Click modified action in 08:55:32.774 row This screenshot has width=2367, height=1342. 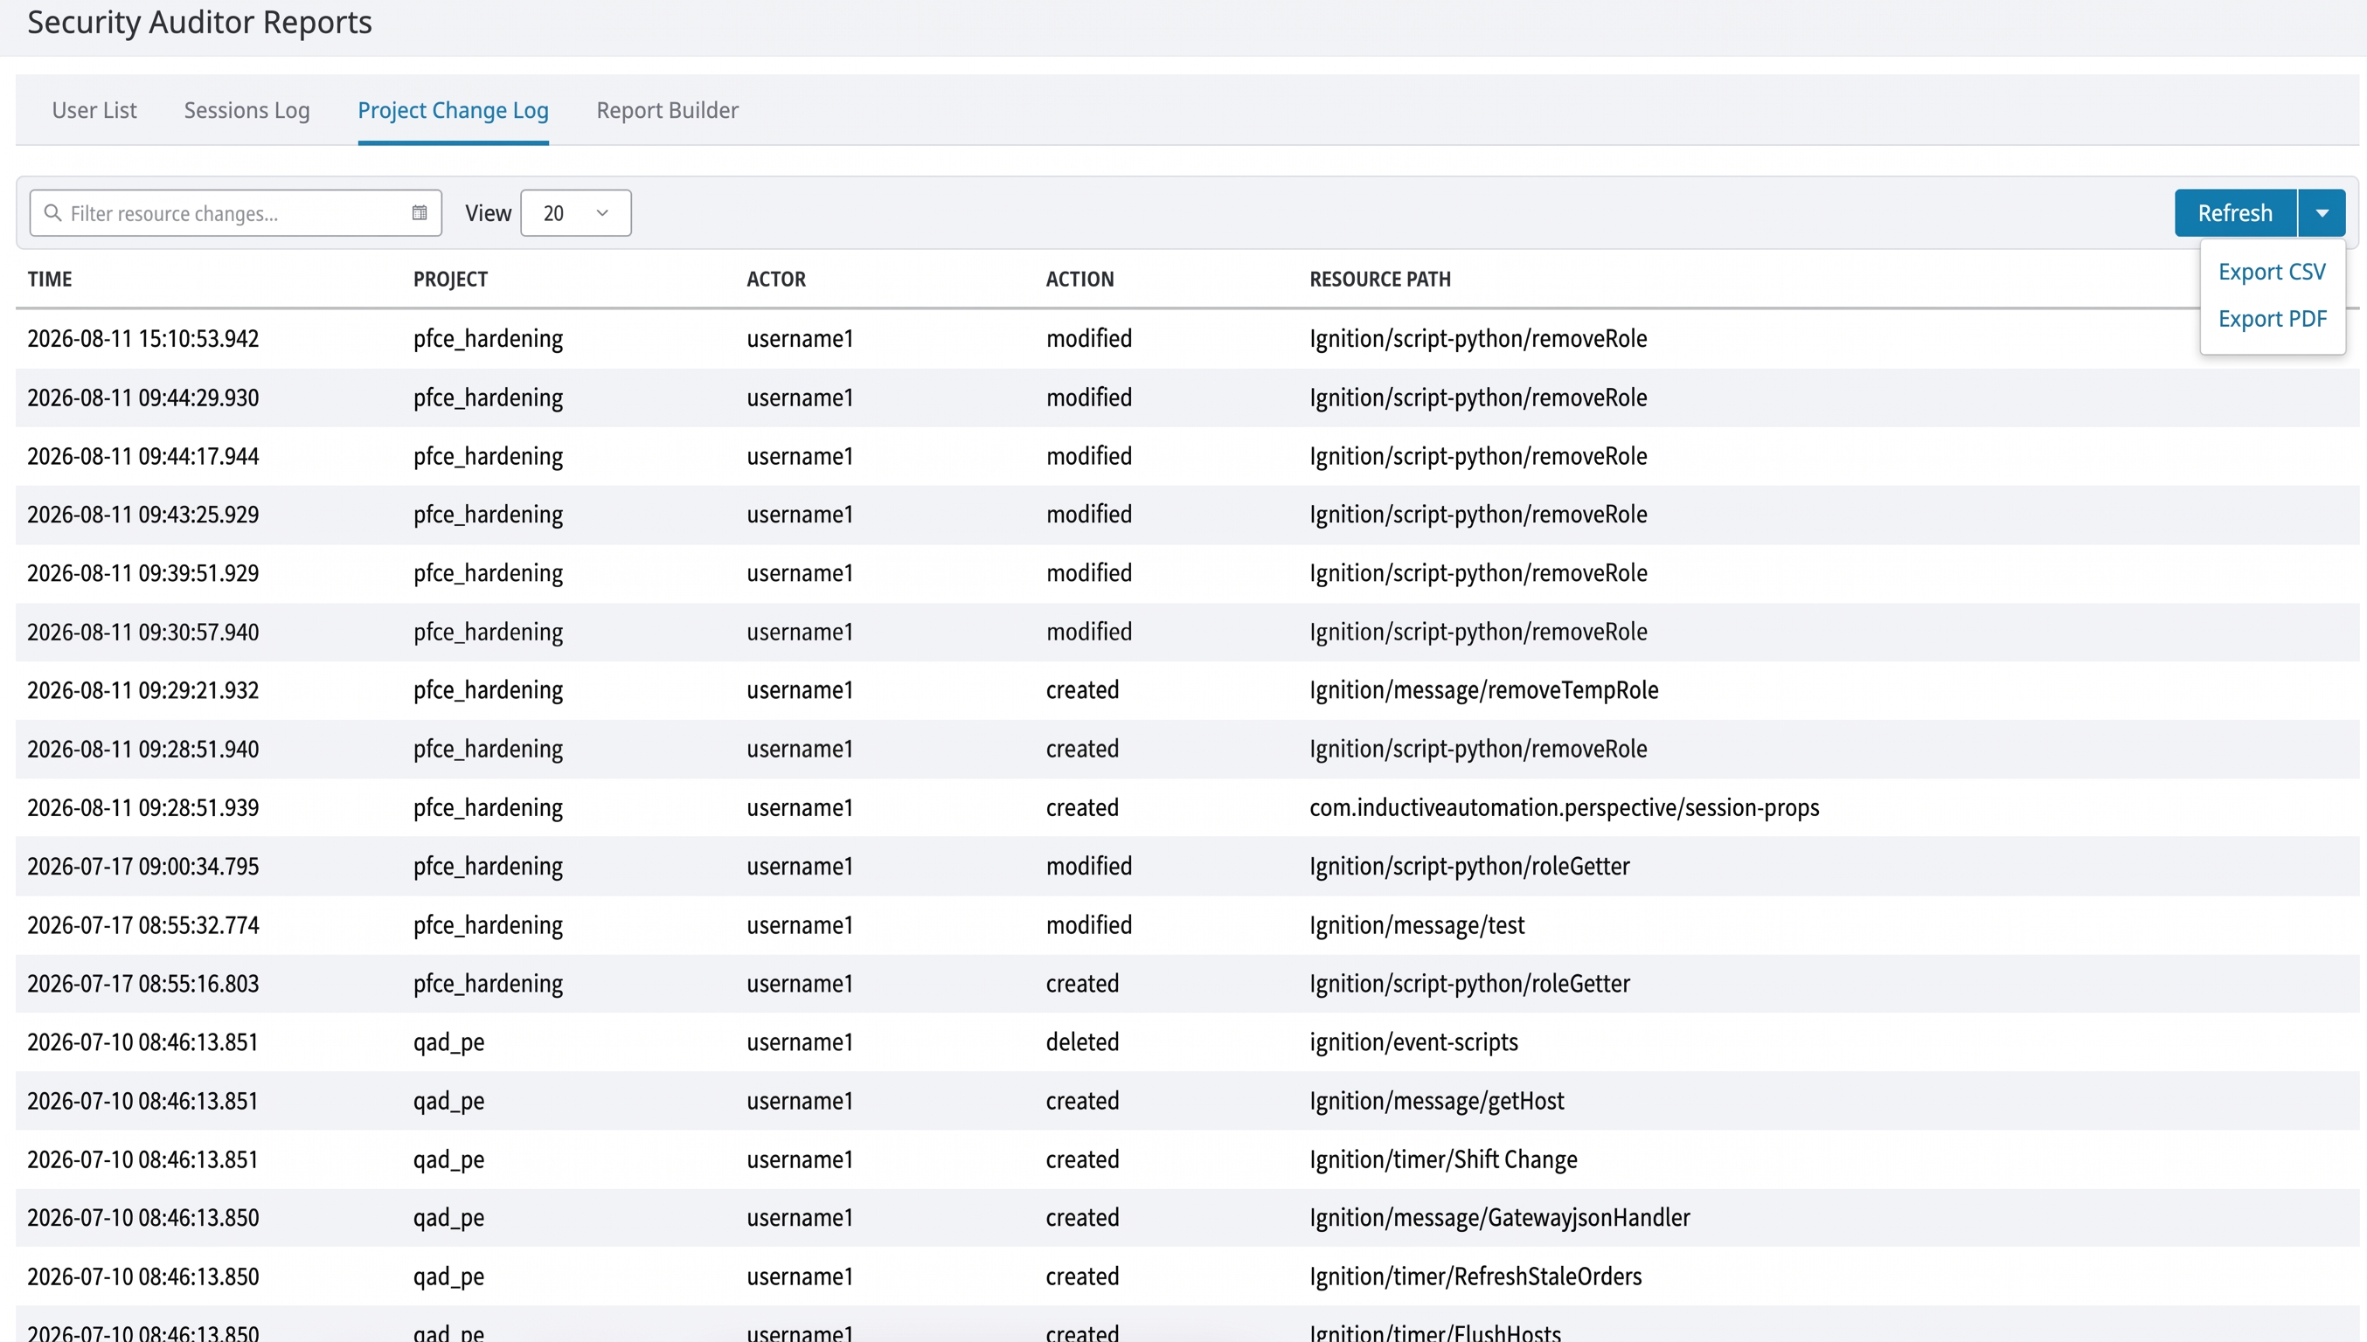(x=1089, y=925)
